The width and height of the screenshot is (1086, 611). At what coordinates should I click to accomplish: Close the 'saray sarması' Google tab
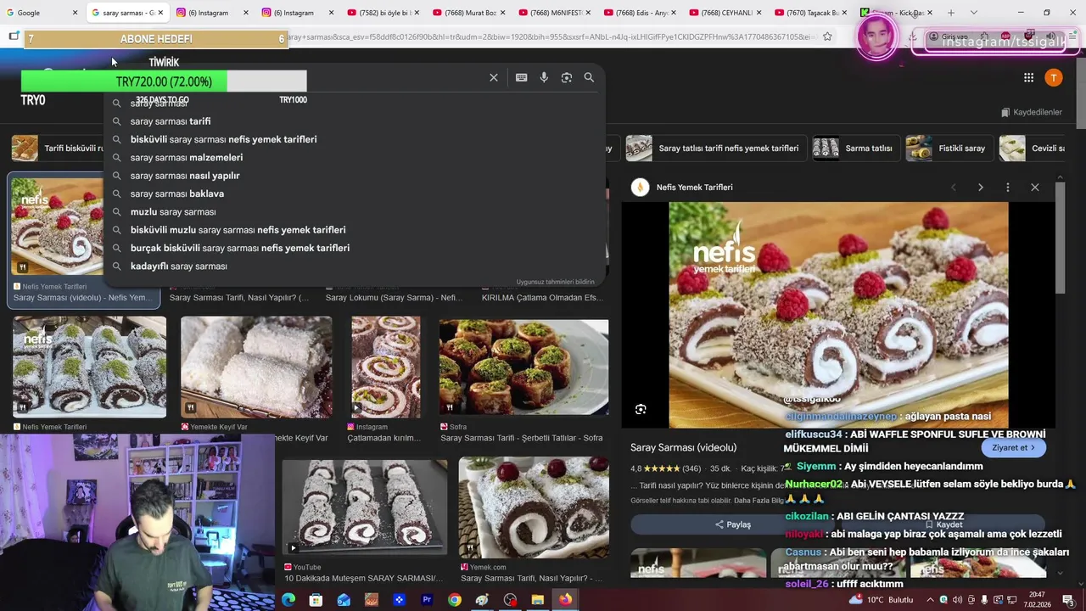(x=160, y=13)
